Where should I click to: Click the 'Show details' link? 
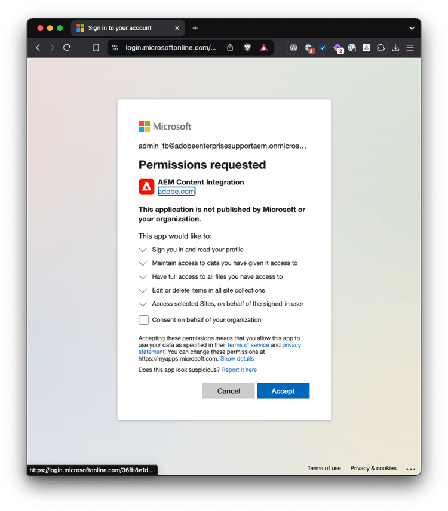point(237,359)
